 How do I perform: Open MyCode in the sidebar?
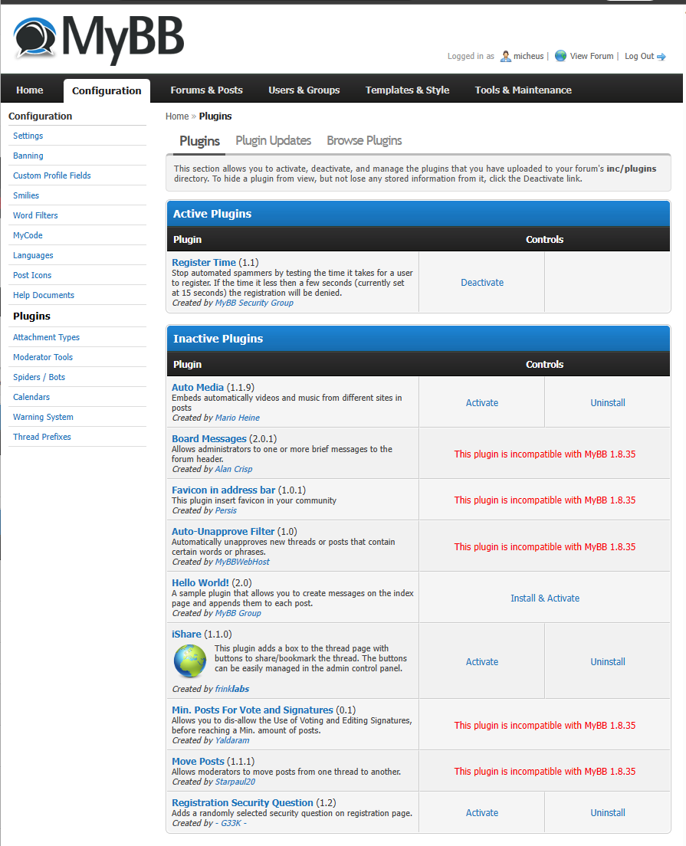coord(28,236)
